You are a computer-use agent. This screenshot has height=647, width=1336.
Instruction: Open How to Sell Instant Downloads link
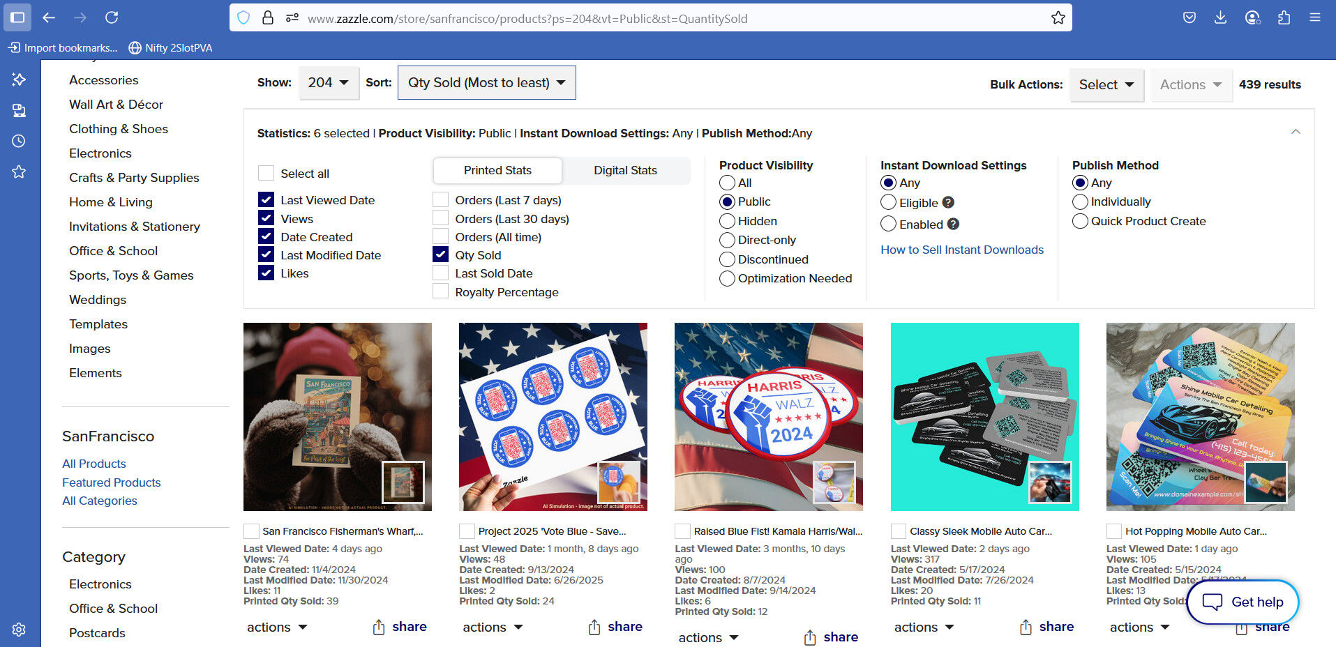pyautogui.click(x=962, y=250)
